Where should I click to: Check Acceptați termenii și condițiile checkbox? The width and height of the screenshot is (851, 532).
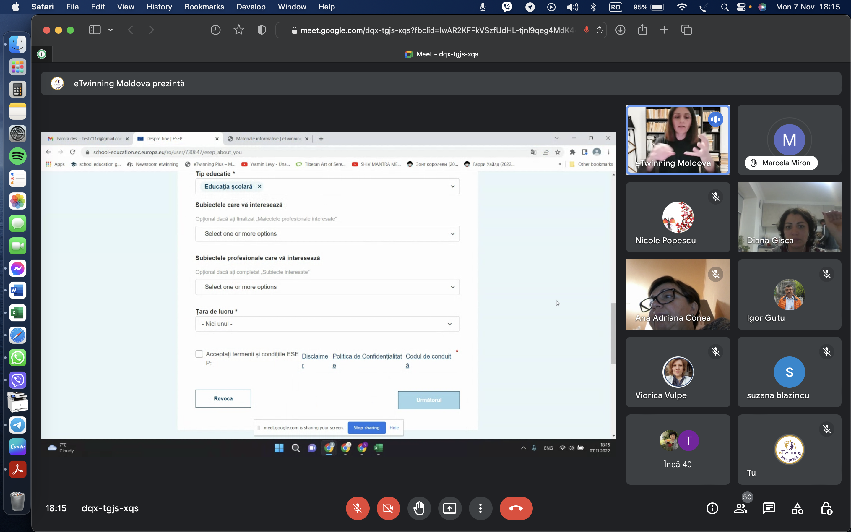199,354
